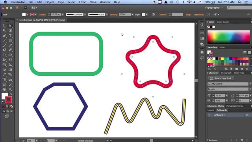Viewport: 252px width, 142px height.
Task: Open the Uniform stroke profile dropdown
Action: tap(76, 15)
